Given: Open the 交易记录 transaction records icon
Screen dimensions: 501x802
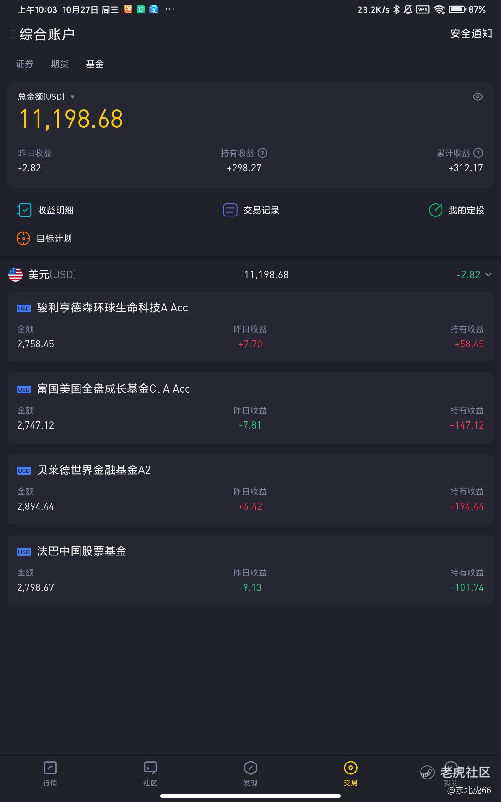Looking at the screenshot, I should point(230,210).
